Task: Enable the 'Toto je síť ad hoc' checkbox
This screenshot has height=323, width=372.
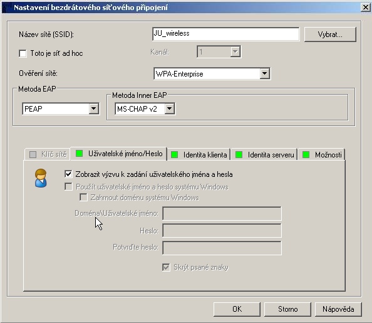Action: pyautogui.click(x=23, y=53)
